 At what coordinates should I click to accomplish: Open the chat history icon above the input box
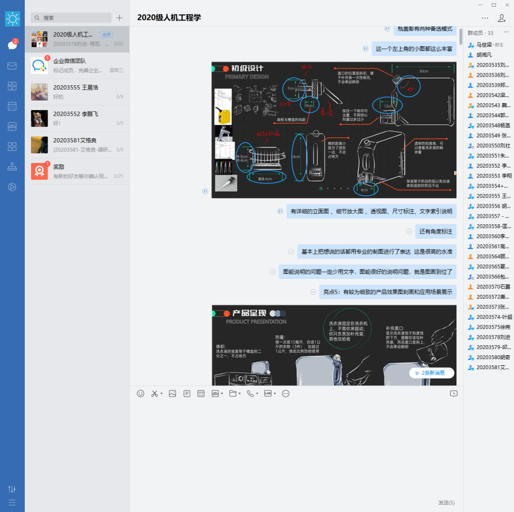(454, 393)
